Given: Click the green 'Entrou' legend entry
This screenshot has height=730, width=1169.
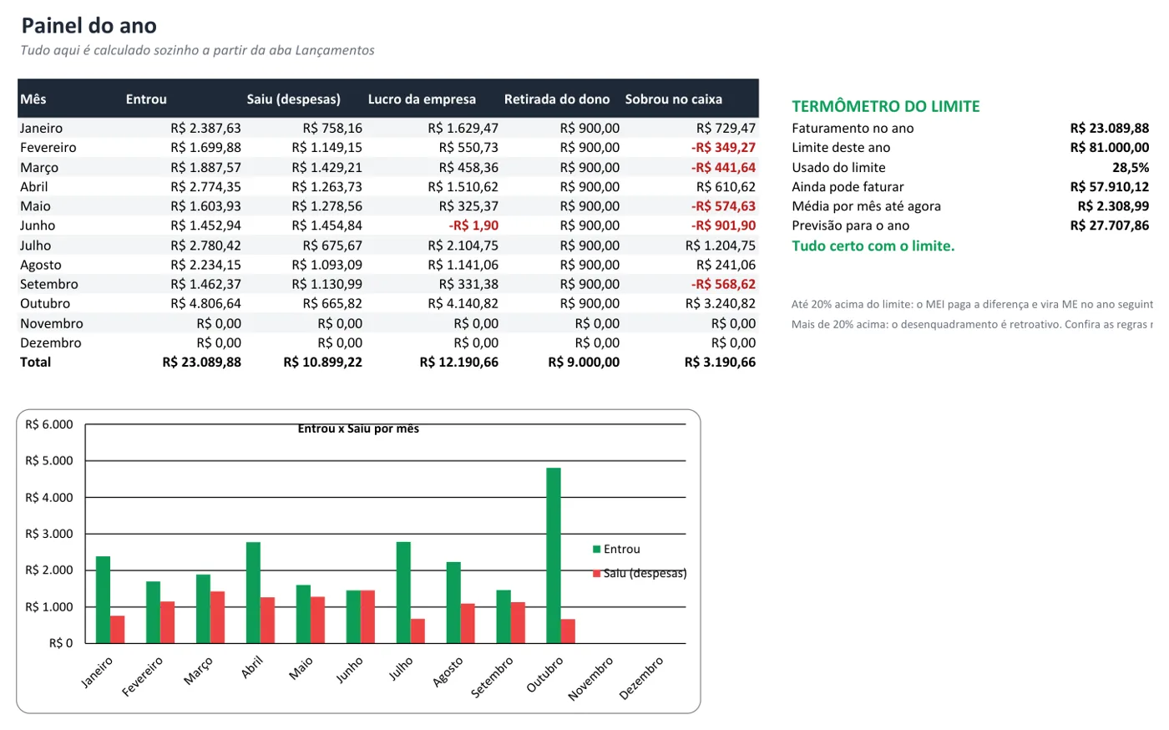Looking at the screenshot, I should [x=616, y=550].
